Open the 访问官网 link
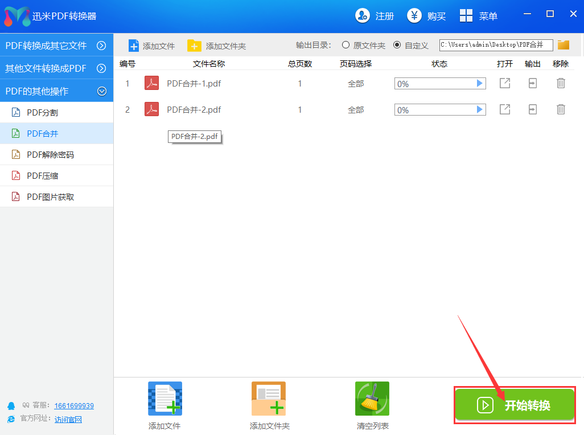The height and width of the screenshot is (435, 584). click(68, 420)
